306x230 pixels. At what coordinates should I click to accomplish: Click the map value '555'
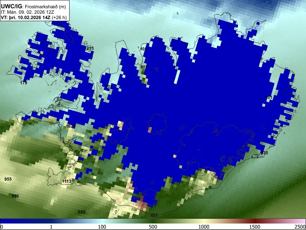coord(15,196)
